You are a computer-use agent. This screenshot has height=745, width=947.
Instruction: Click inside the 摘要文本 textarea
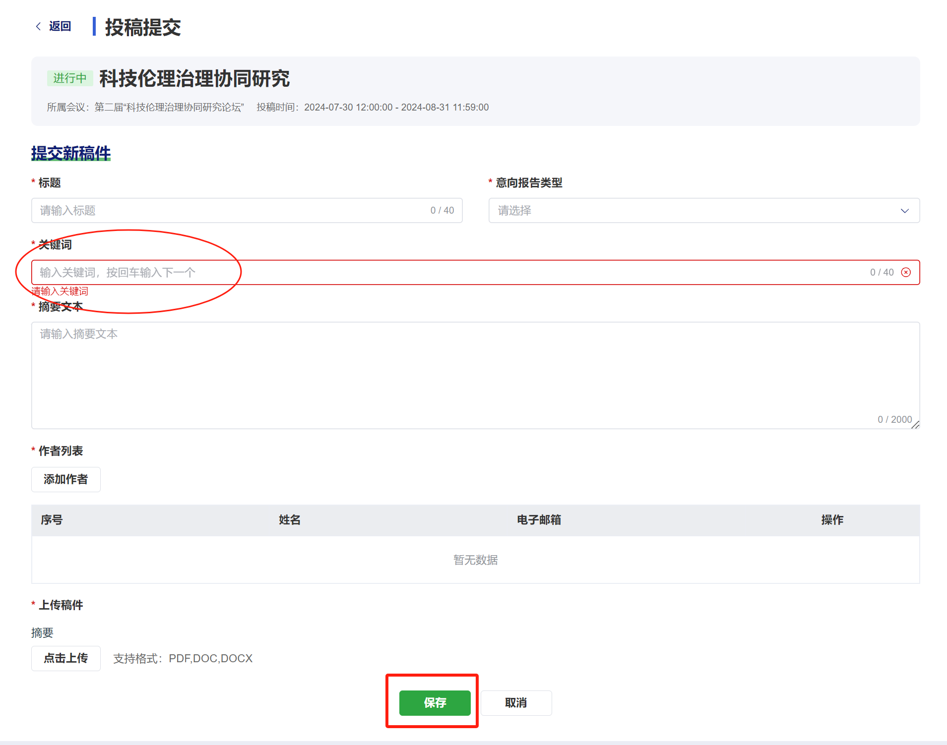(475, 375)
